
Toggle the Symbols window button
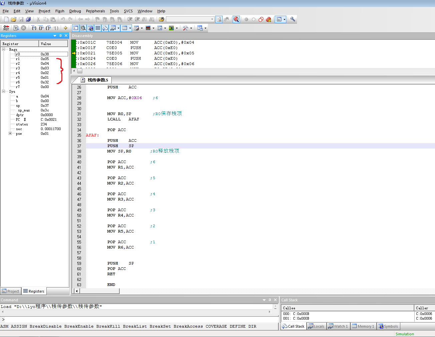[x=90, y=28]
